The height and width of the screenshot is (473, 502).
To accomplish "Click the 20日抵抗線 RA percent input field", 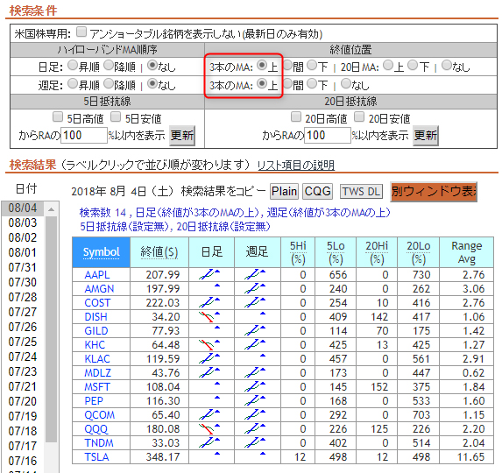I will [328, 135].
